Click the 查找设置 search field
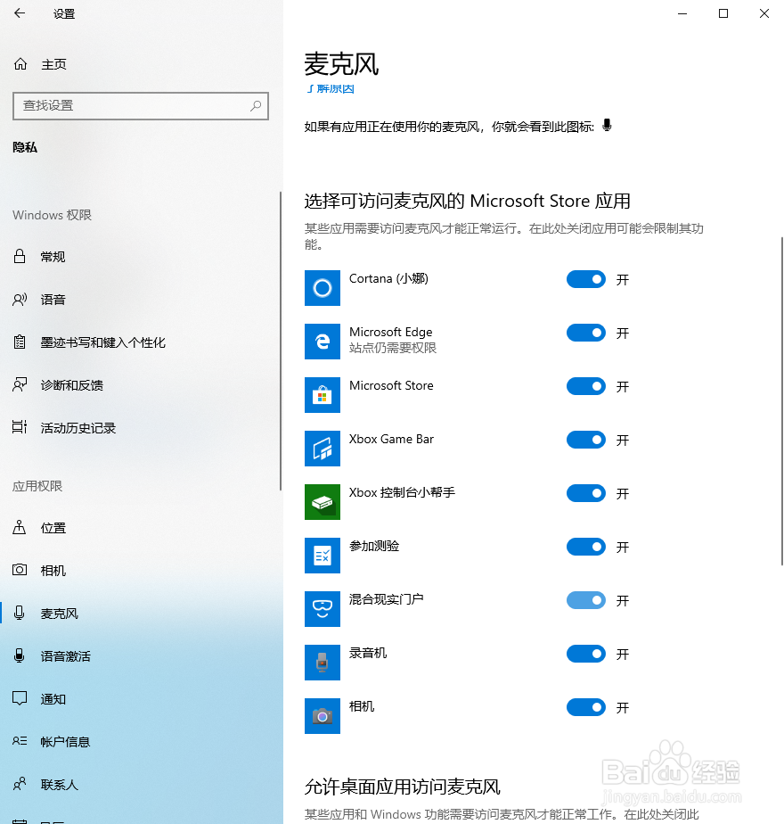784x824 pixels. [x=140, y=106]
